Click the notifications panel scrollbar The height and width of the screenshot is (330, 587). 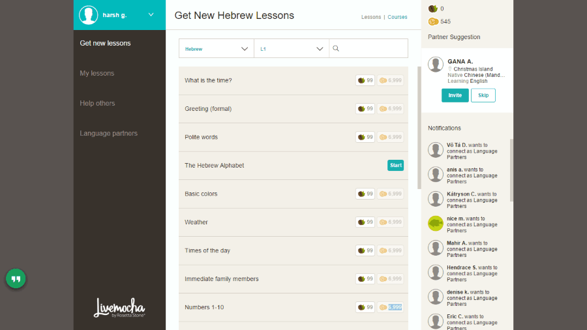(x=511, y=170)
